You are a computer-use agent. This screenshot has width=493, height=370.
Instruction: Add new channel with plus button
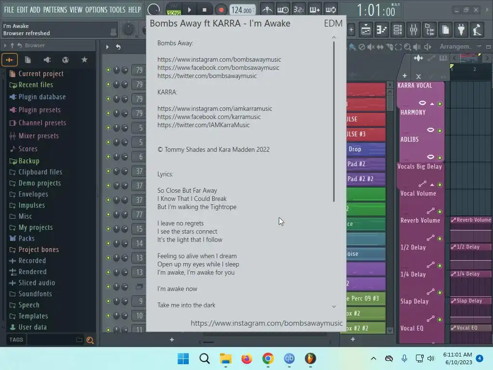pyautogui.click(x=172, y=340)
